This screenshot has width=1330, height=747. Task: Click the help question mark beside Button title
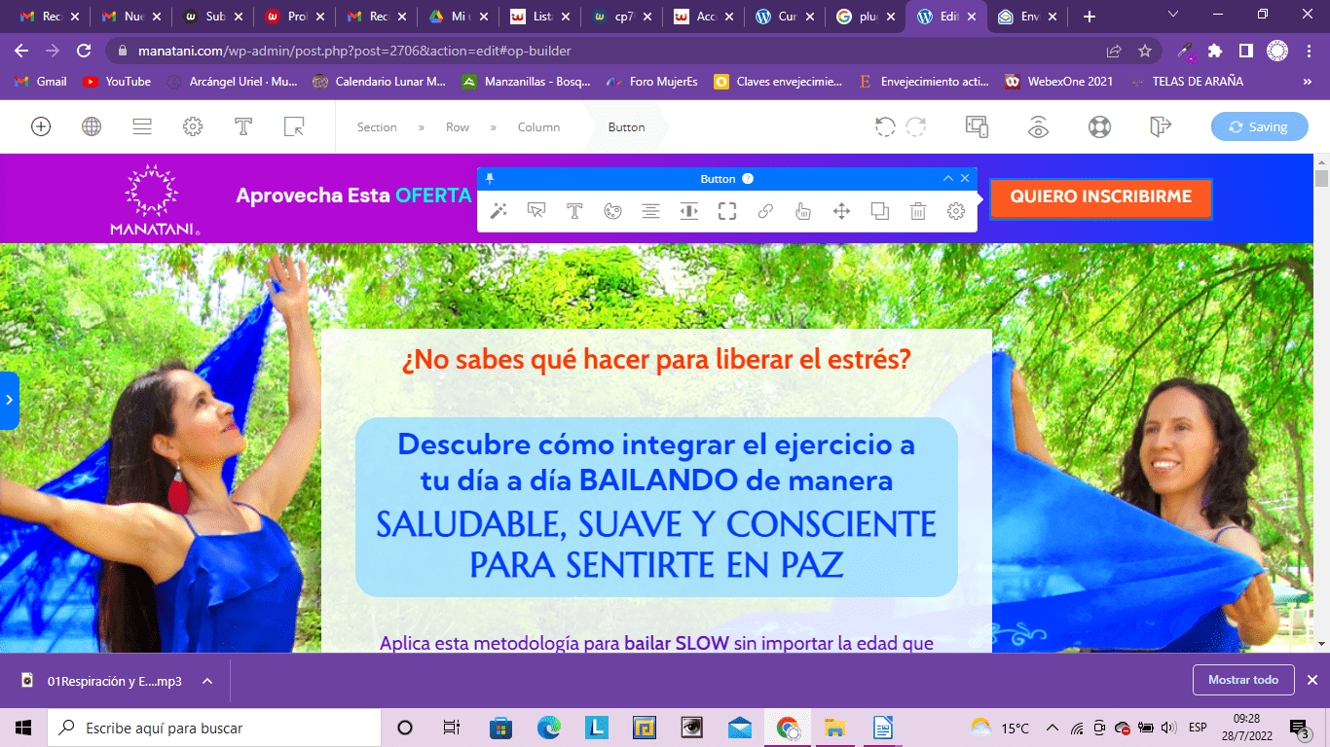(x=748, y=179)
